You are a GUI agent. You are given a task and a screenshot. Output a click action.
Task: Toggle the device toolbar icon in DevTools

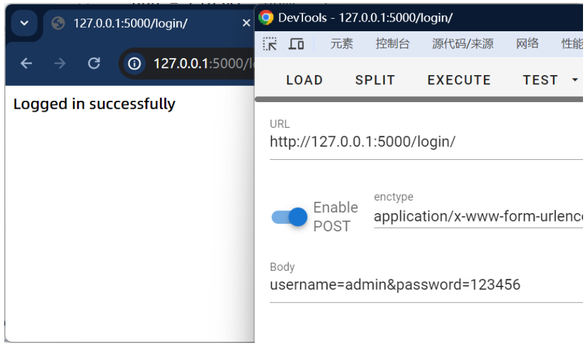click(296, 44)
